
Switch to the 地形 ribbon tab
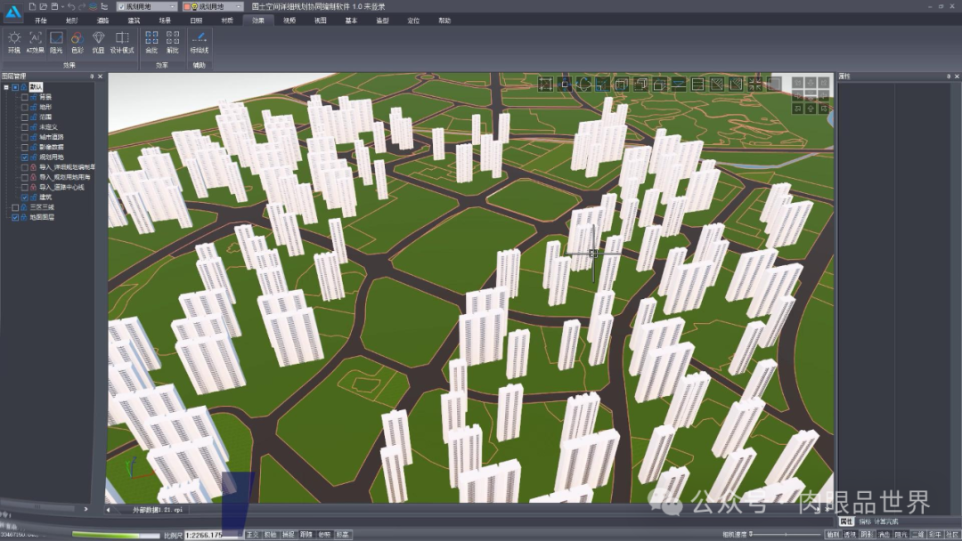[x=72, y=20]
